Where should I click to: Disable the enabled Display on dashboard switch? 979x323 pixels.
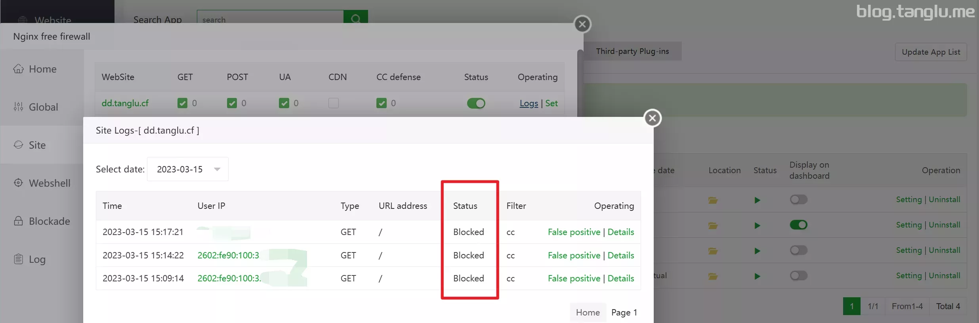click(x=798, y=225)
